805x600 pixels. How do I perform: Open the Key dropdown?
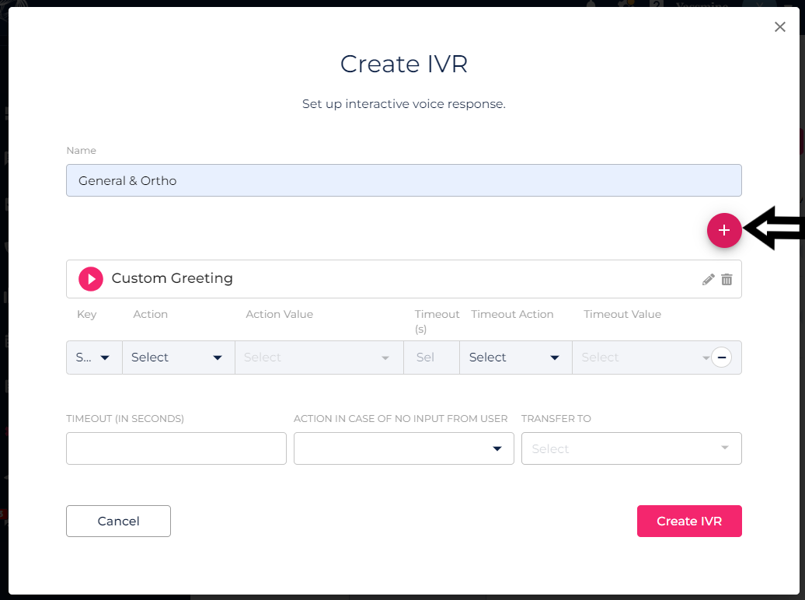(94, 358)
